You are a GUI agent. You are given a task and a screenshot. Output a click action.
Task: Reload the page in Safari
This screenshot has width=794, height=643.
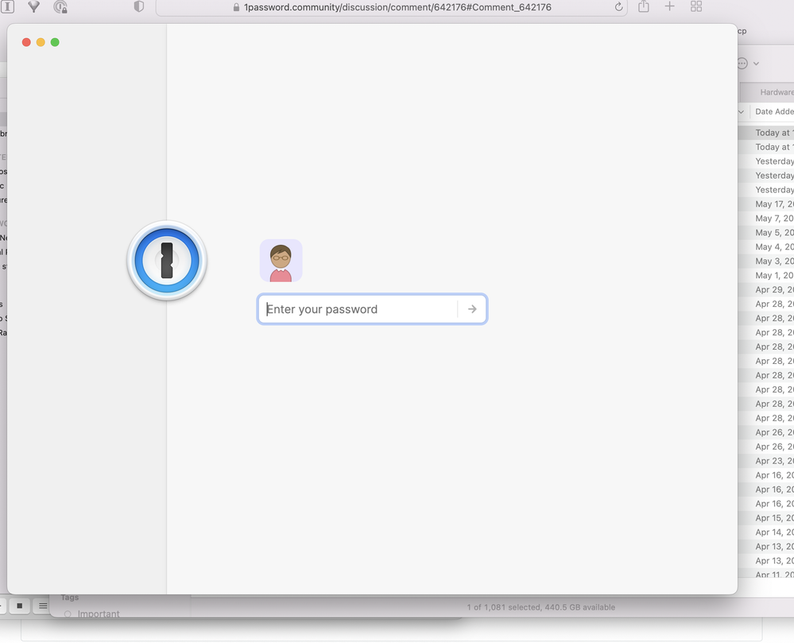619,7
